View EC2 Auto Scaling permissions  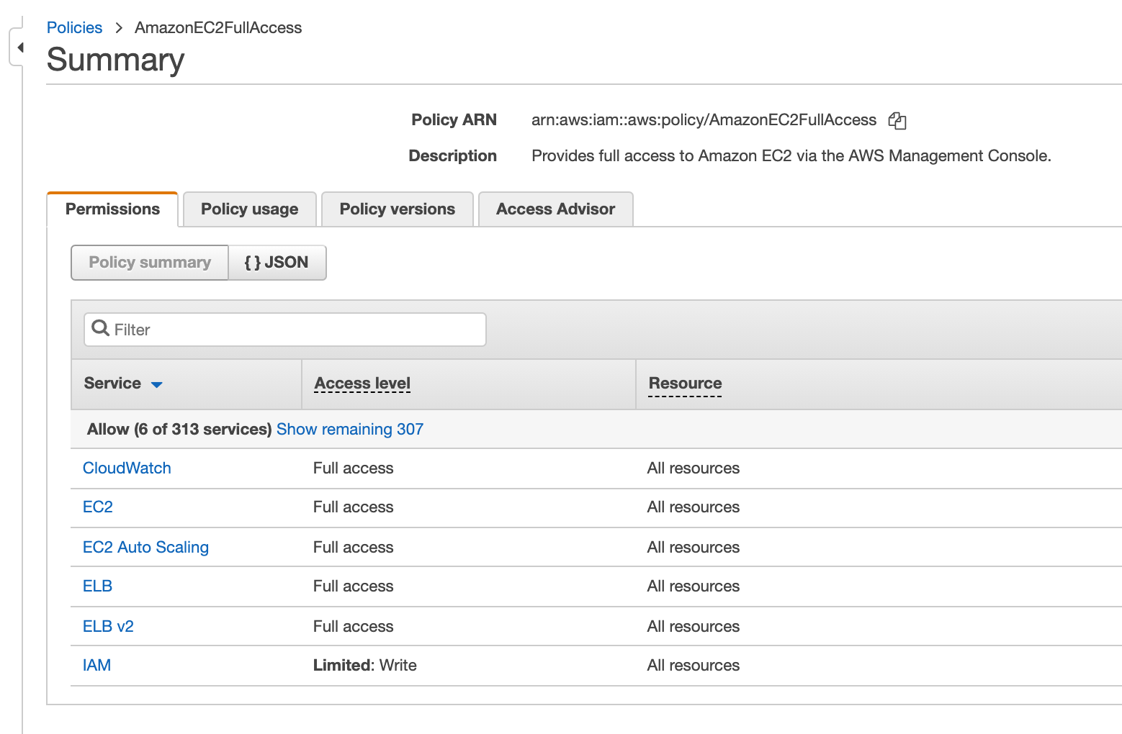(145, 547)
